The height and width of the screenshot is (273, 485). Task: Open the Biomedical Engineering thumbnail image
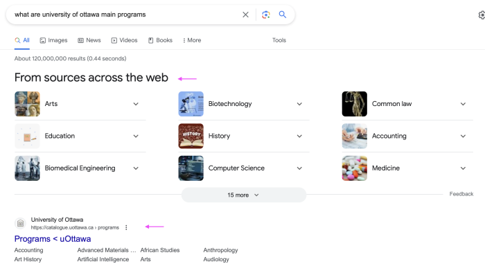pyautogui.click(x=27, y=168)
